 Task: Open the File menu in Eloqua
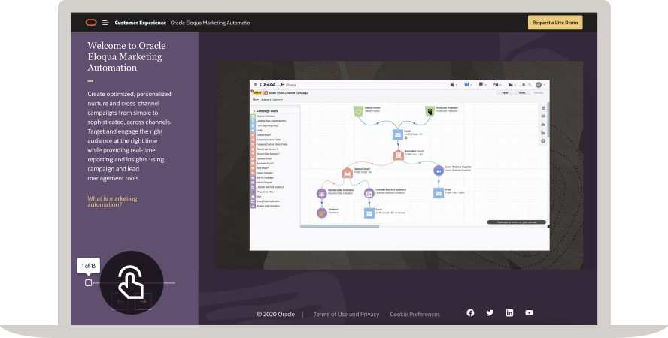coord(255,99)
